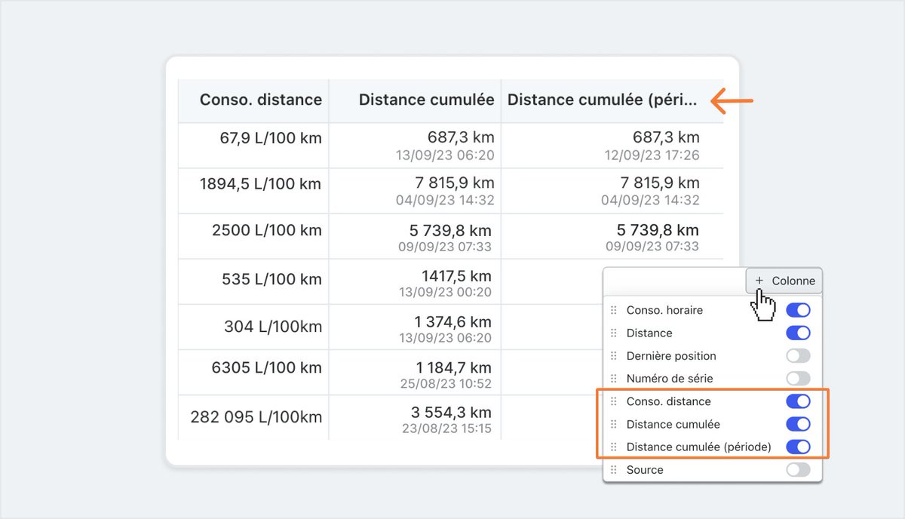Click the 2500 L/100 km cell
905x519 pixels.
click(x=253, y=236)
